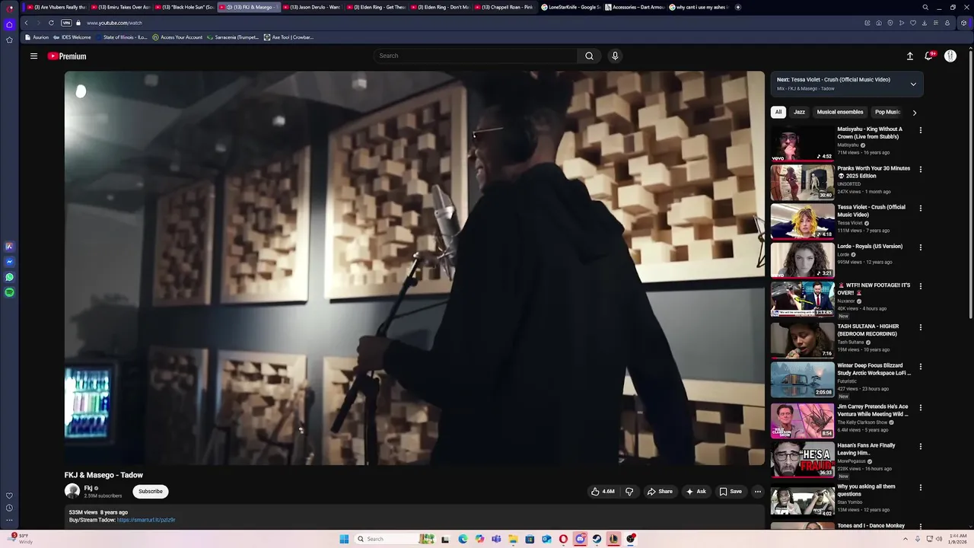
Task: Open Lorde Royals video thumbnail
Action: coord(802,260)
